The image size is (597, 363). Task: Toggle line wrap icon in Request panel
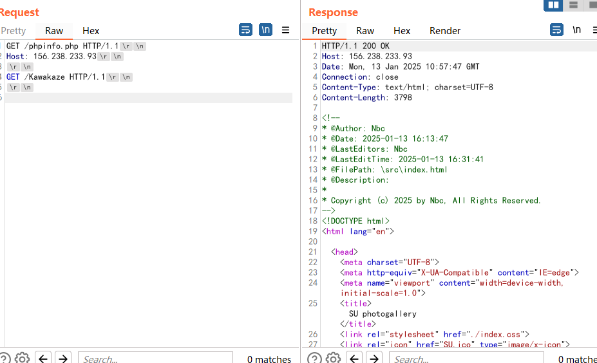coord(245,30)
